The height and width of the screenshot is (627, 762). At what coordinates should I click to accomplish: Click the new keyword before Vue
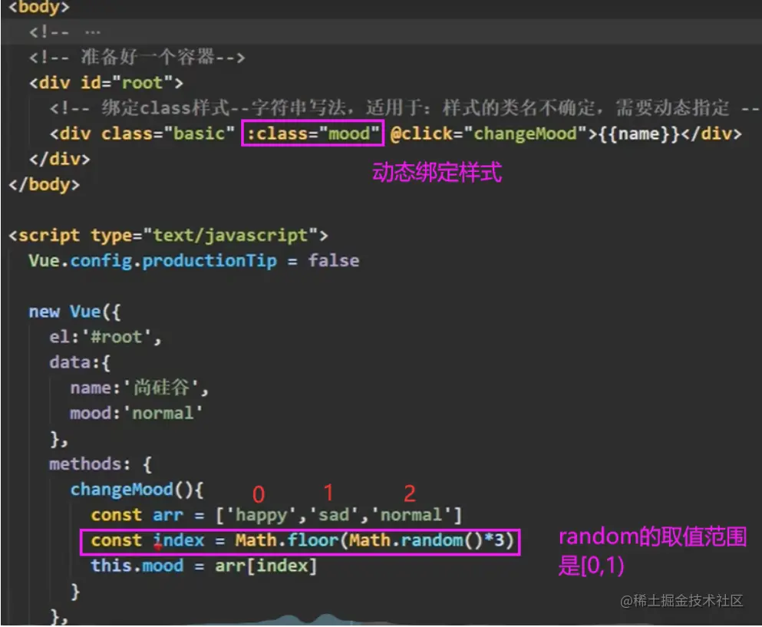coord(45,312)
